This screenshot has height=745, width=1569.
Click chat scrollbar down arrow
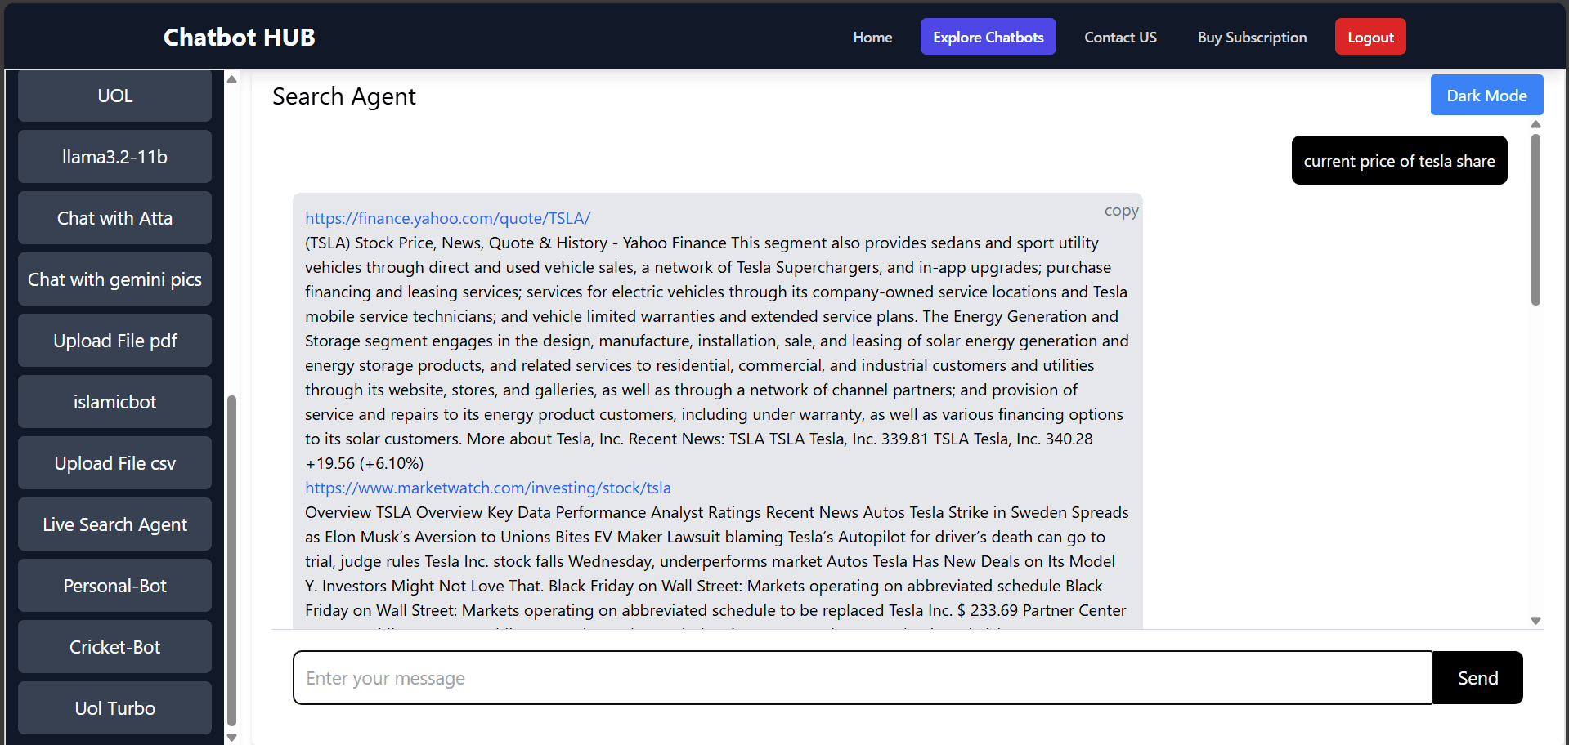pos(1535,621)
